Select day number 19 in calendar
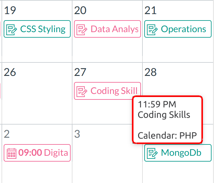214x183 pixels. click(10, 11)
